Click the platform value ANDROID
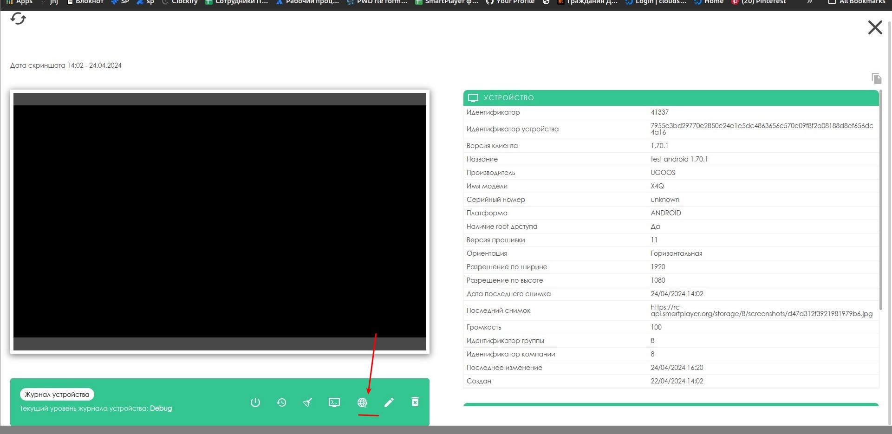The image size is (892, 434). 666,213
